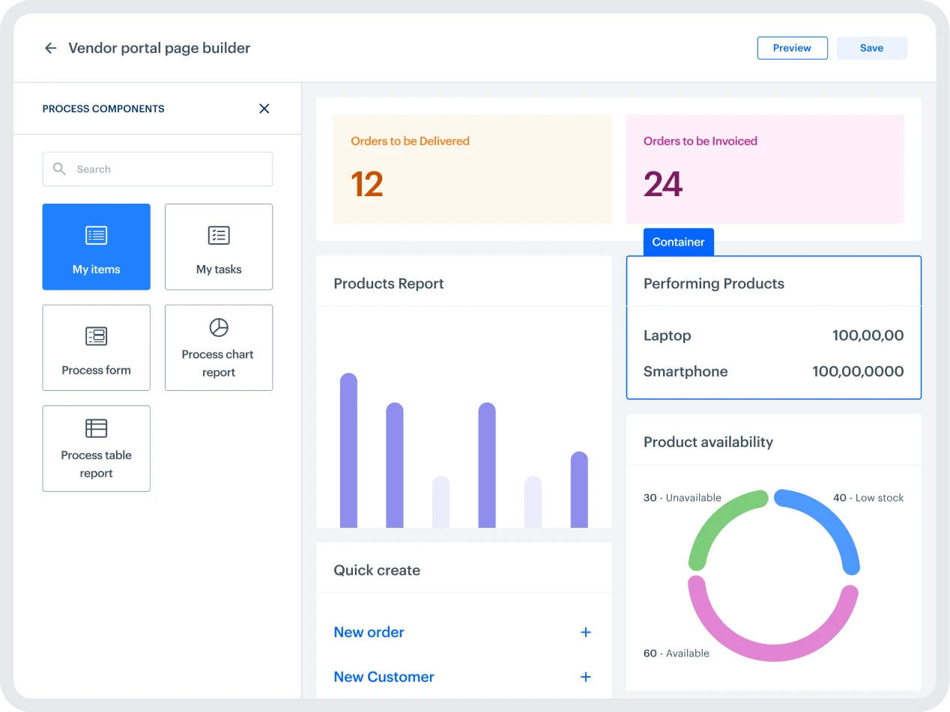Select the Container tab label
Image resolution: width=950 pixels, height=712 pixels.
pos(678,242)
